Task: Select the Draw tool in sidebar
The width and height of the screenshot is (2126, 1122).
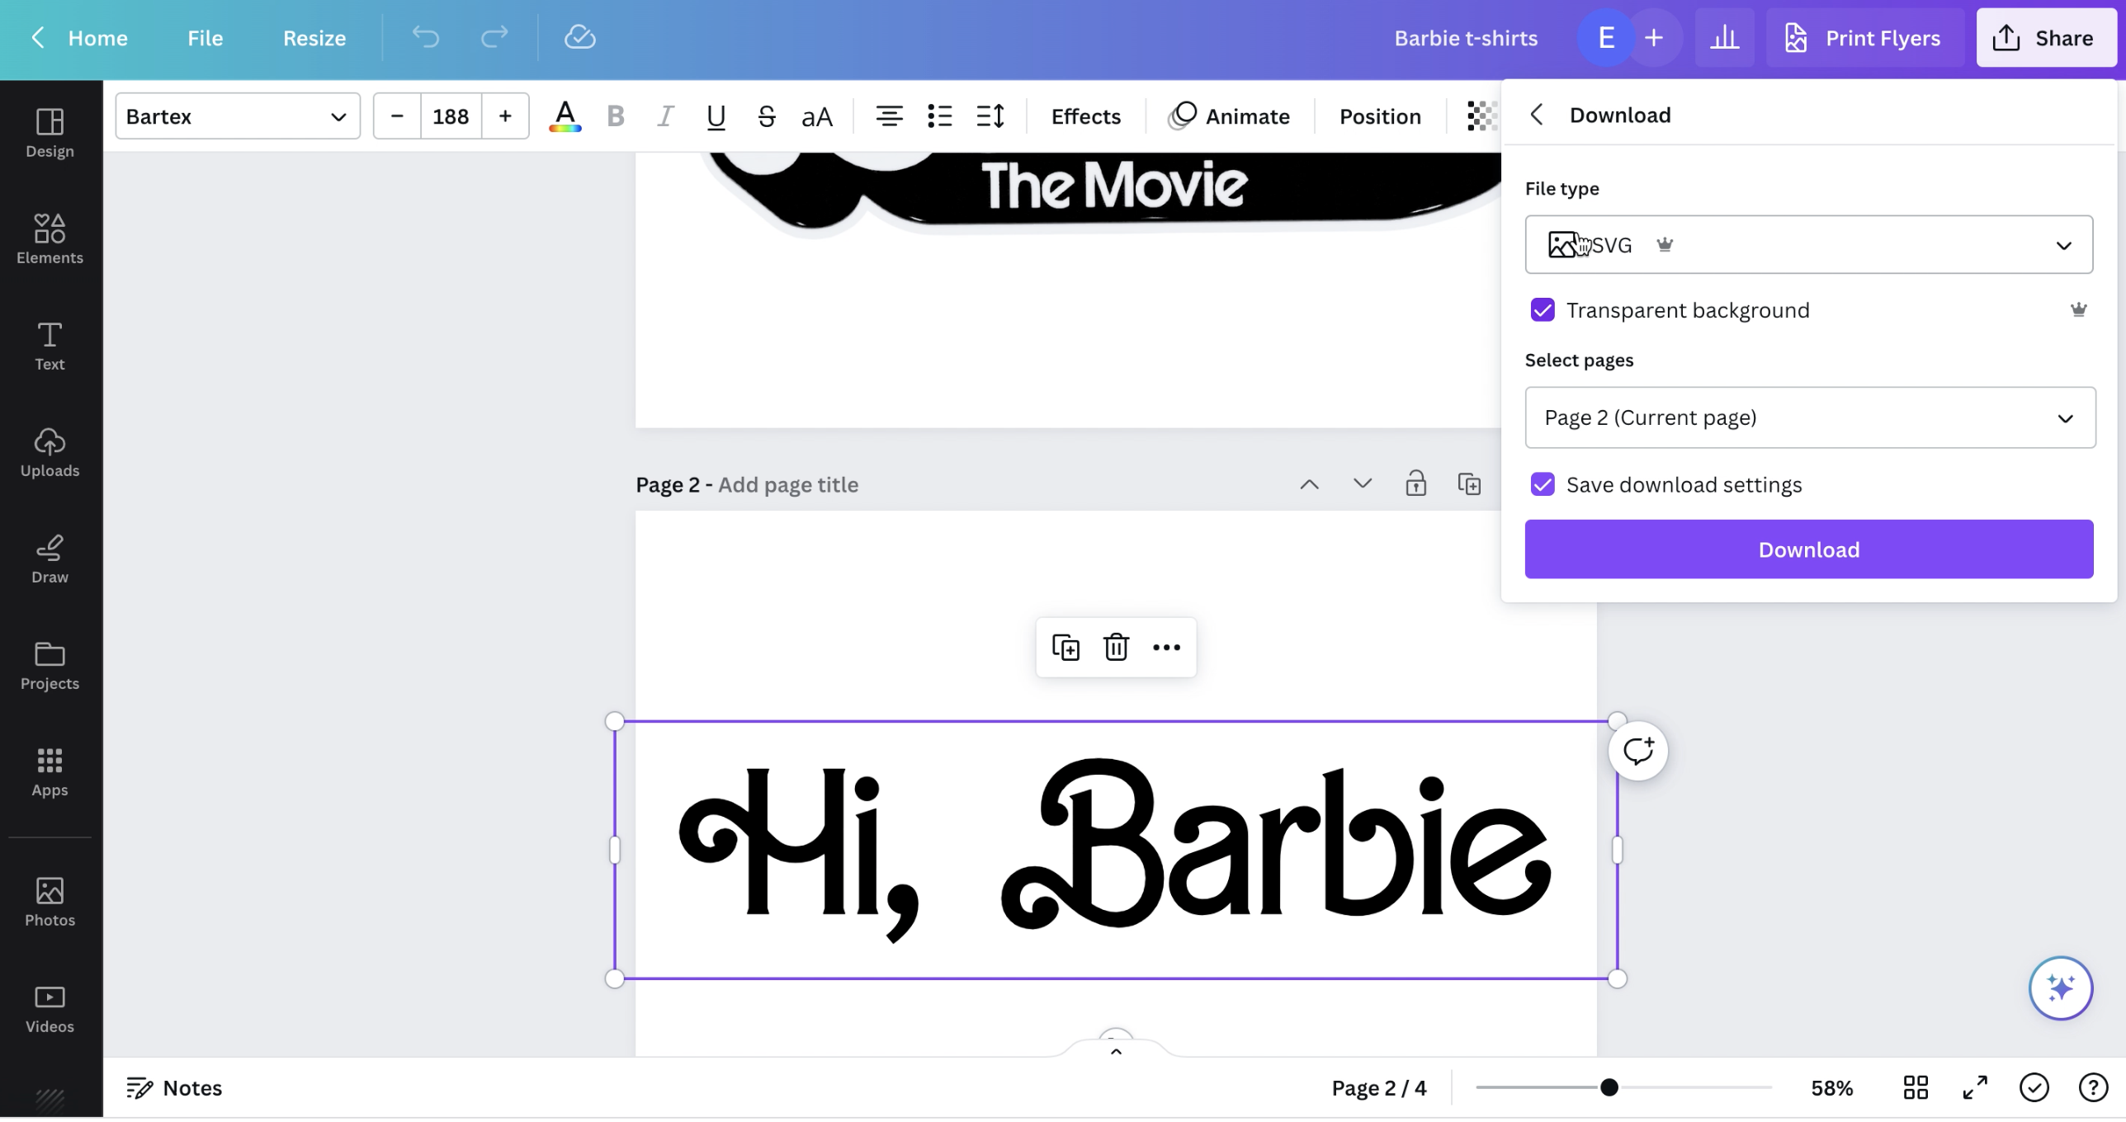Action: tap(49, 558)
